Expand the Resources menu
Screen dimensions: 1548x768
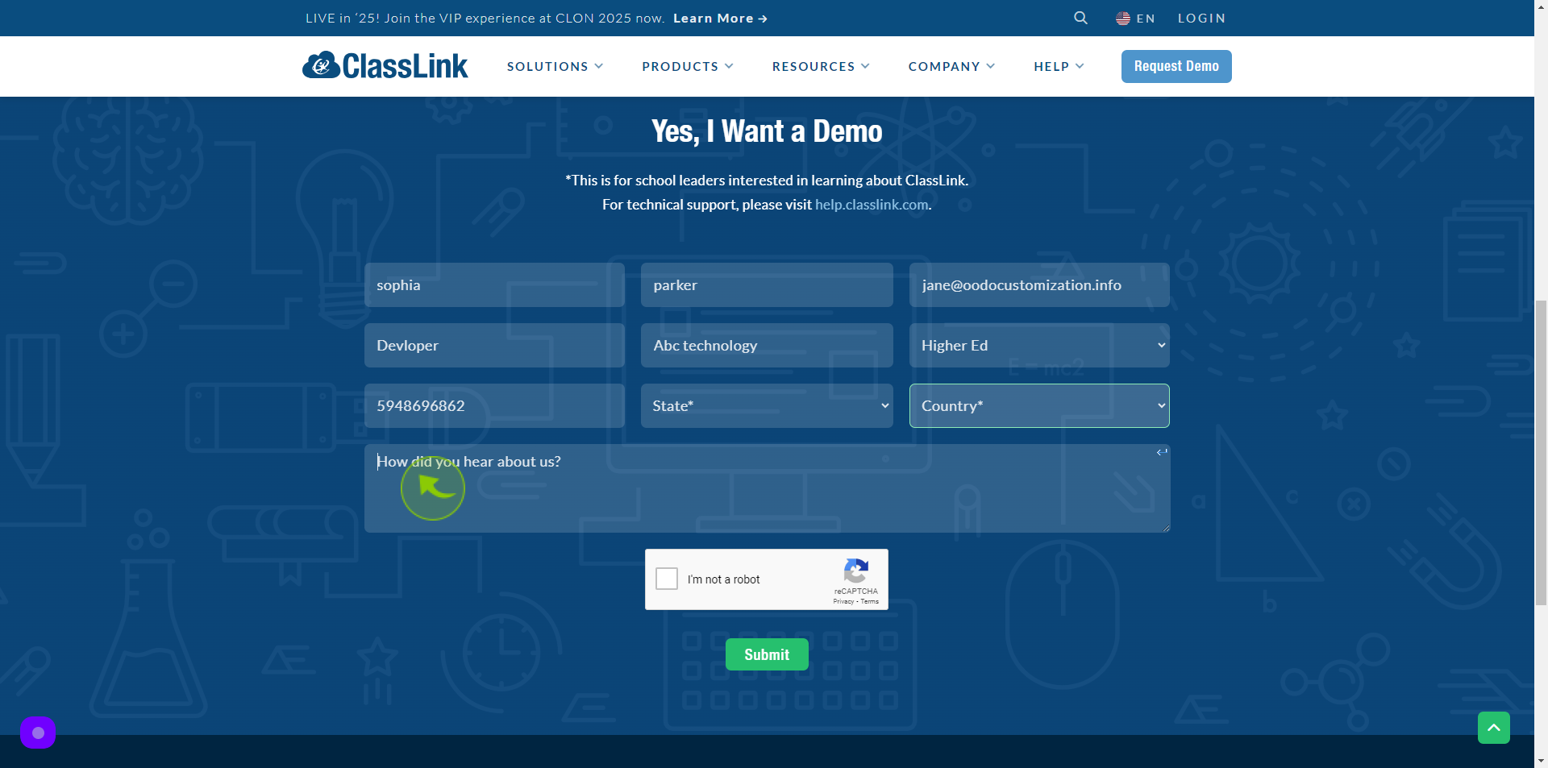821,66
